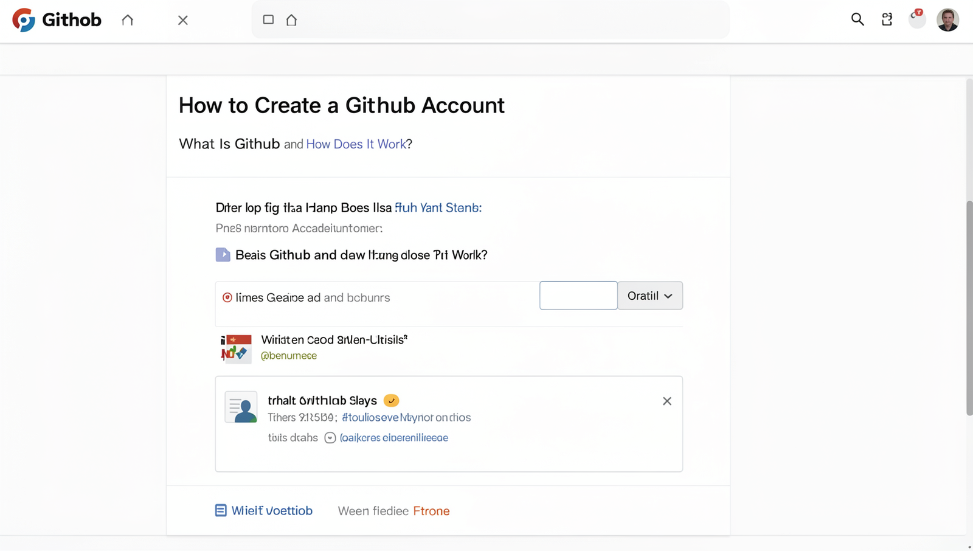Click the page vertical scrollbar thumb
This screenshot has width=973, height=551.
969,308
